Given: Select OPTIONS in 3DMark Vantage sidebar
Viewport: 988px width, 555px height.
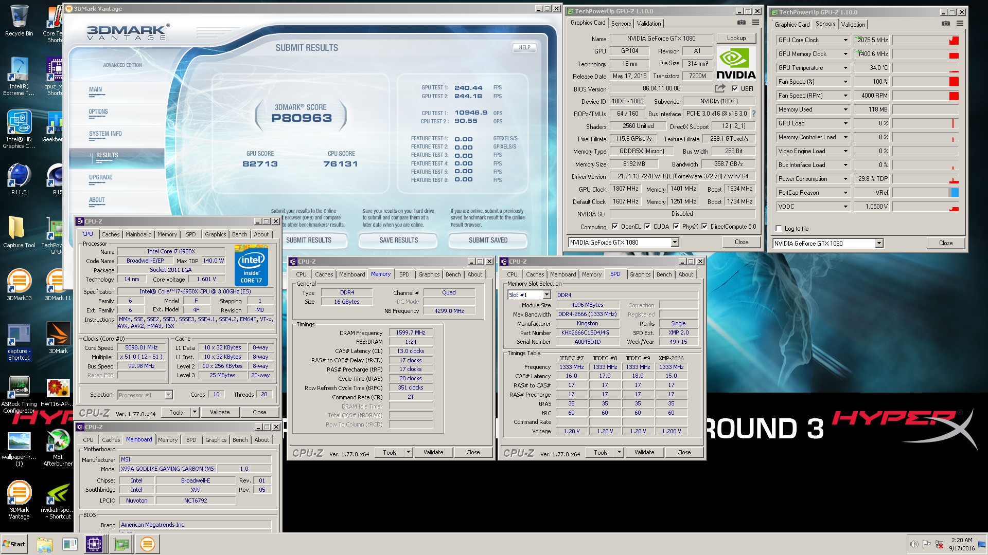Looking at the screenshot, I should 98,112.
